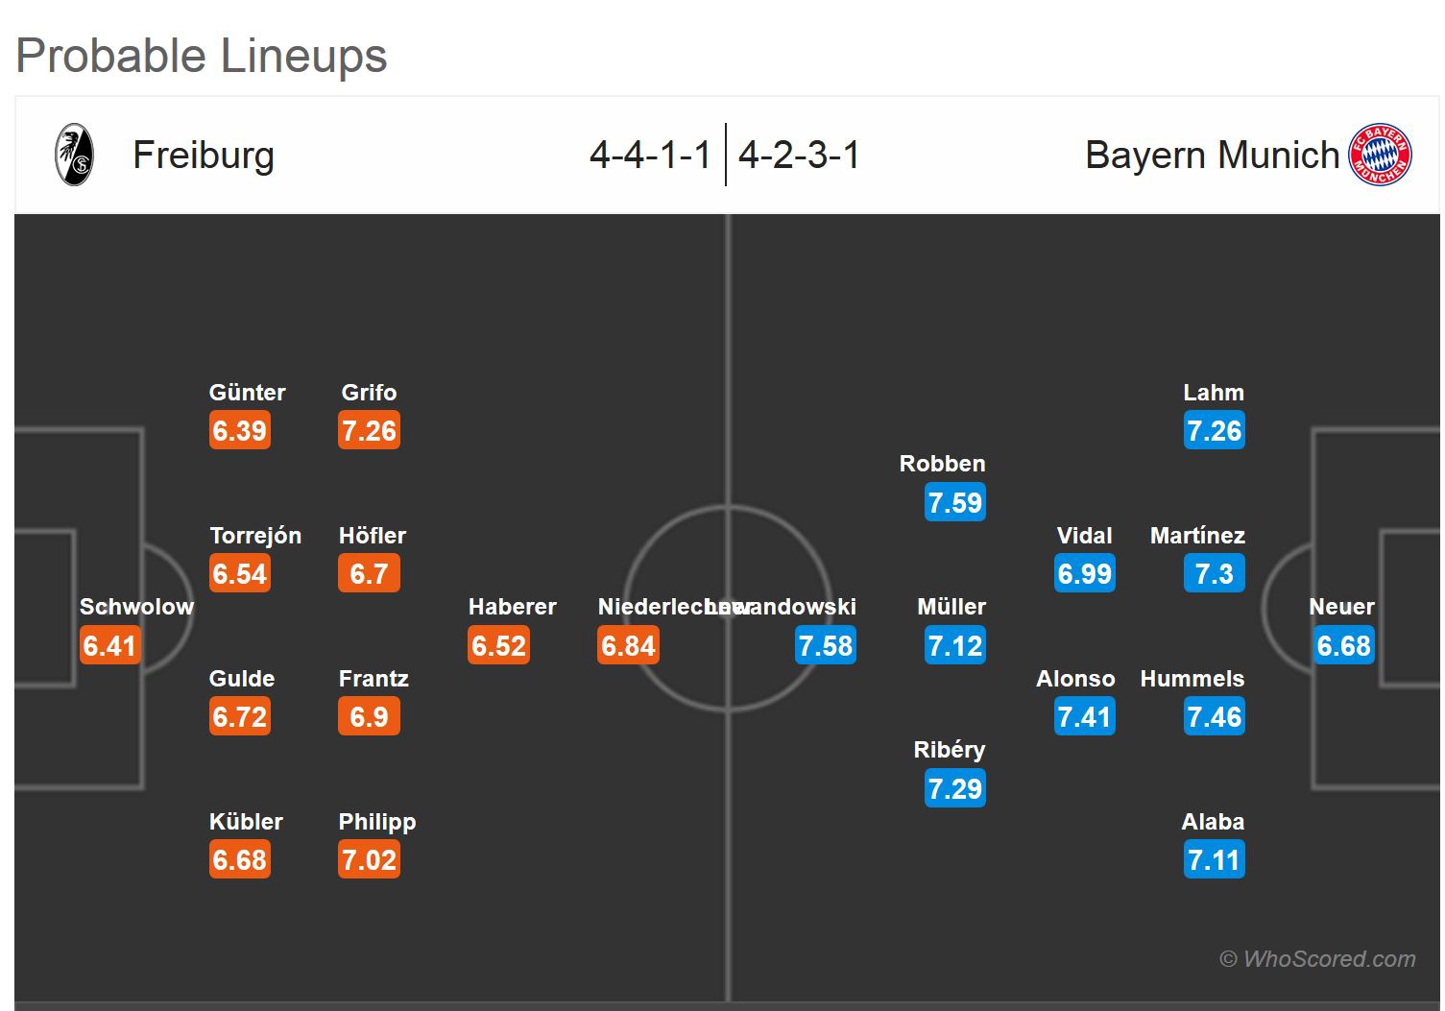Click Lahm's 7.26 rating badge

[x=1215, y=431]
